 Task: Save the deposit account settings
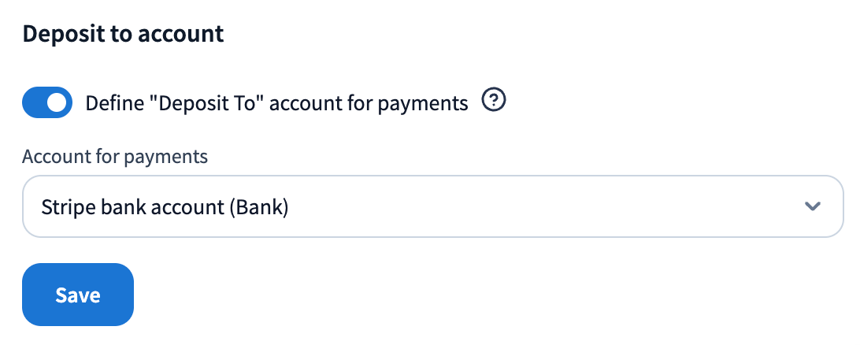[x=78, y=295]
